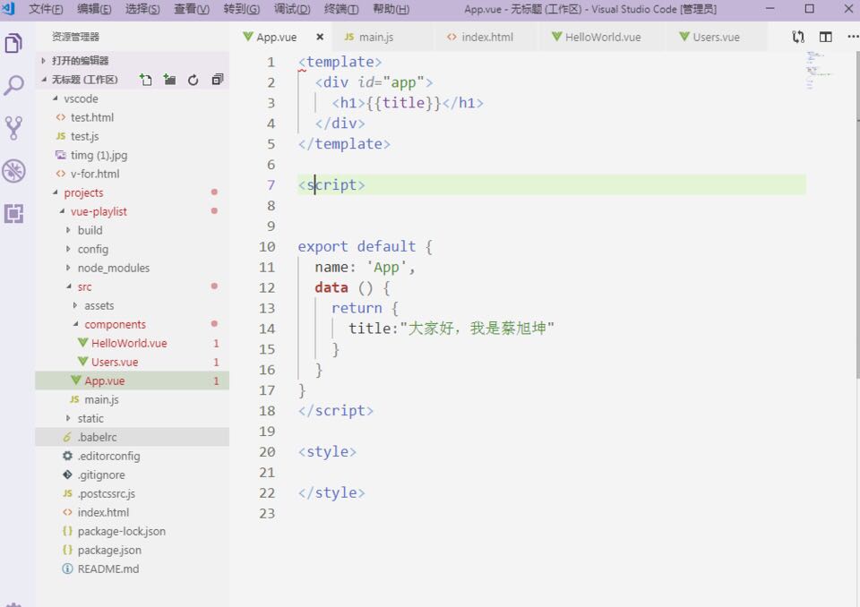
Task: Click the New Folder icon in explorer
Action: 169,80
